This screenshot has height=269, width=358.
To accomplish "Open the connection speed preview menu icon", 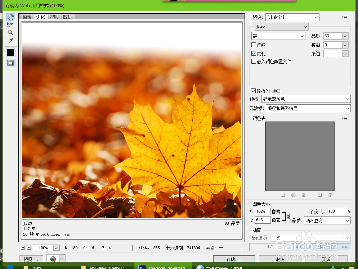I will 67,235.
